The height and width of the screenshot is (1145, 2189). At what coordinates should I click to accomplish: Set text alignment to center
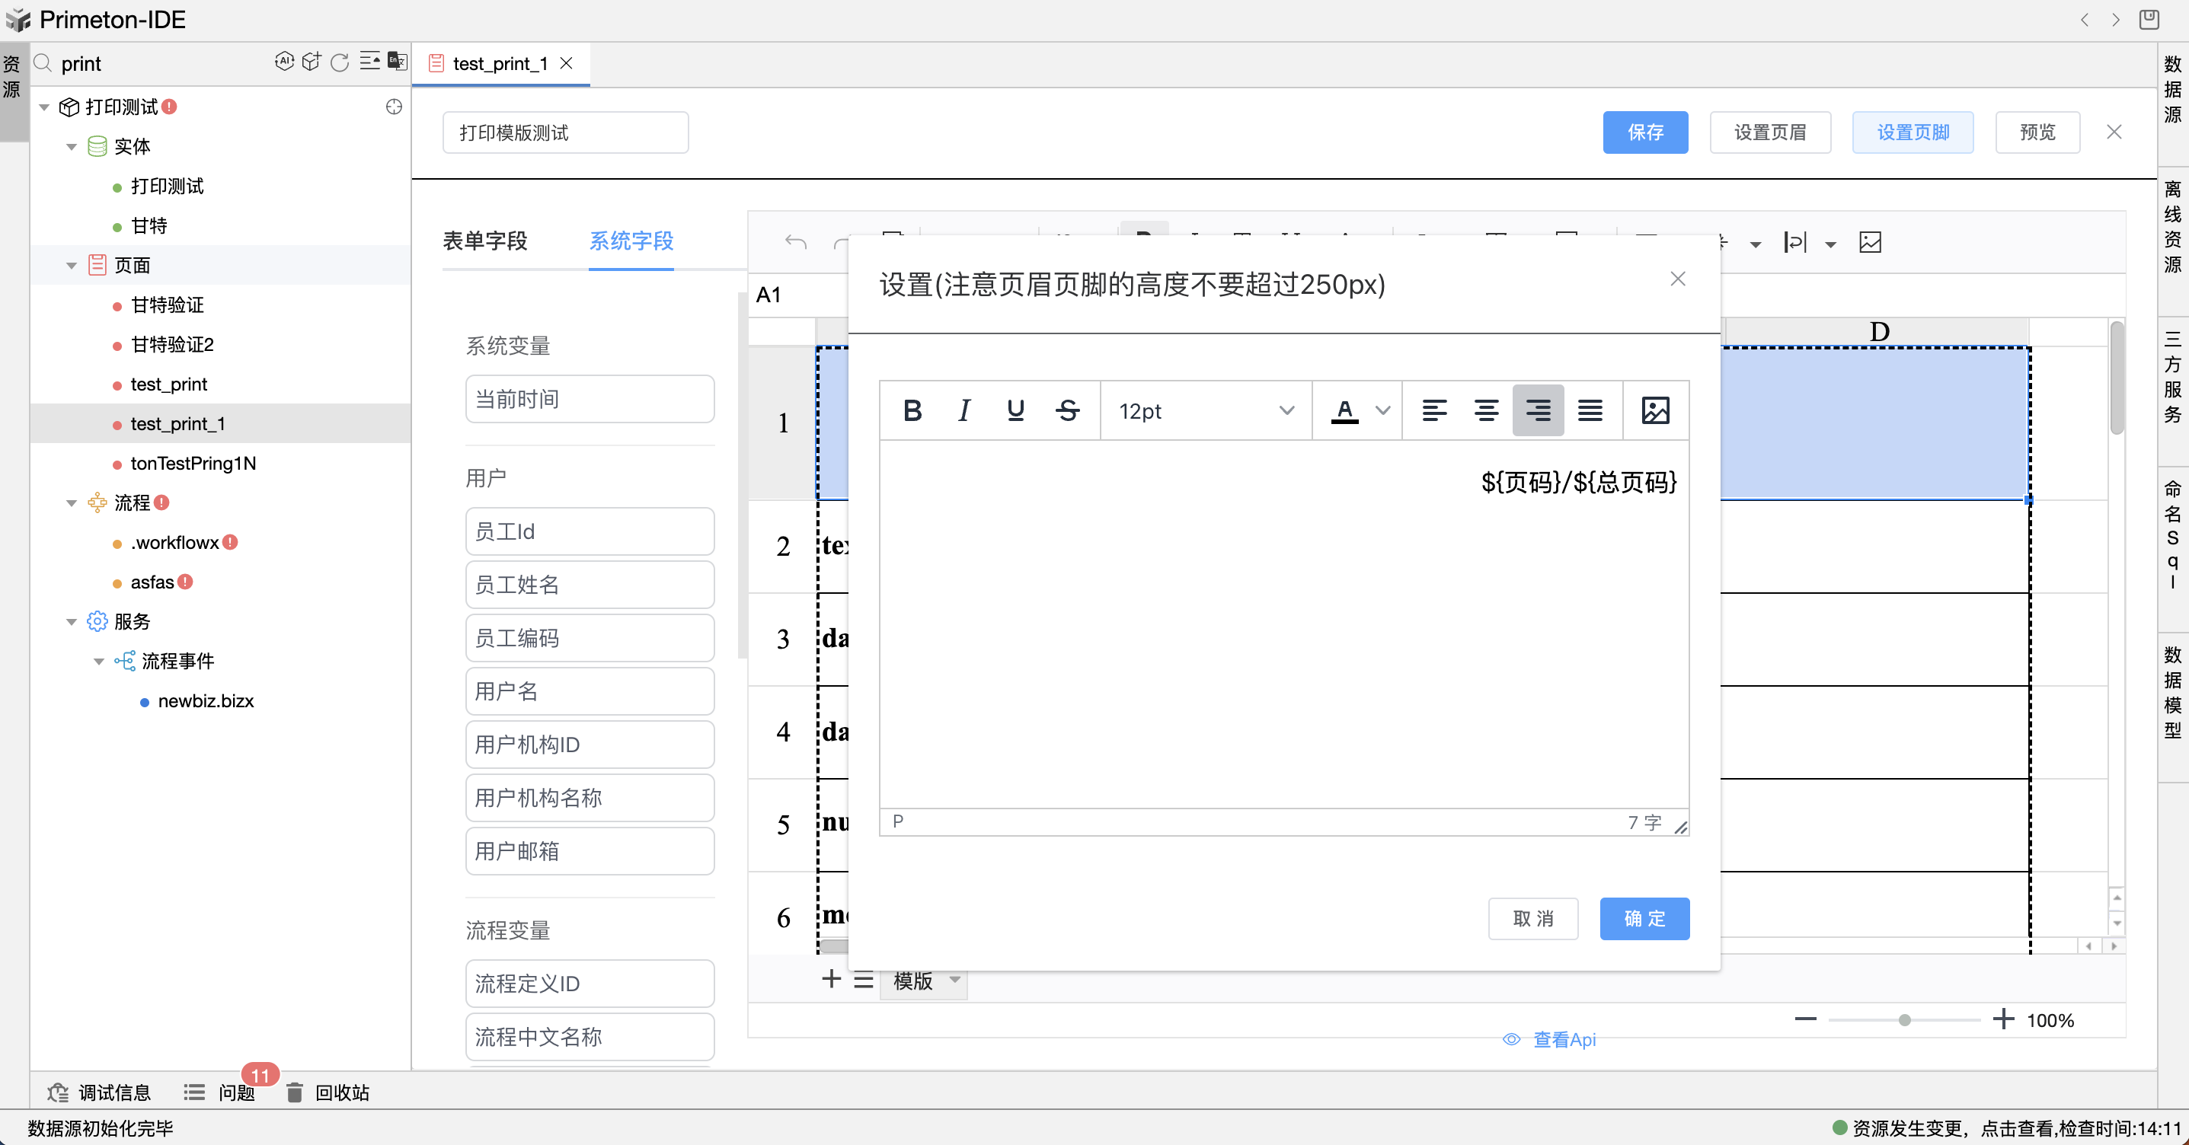point(1485,411)
